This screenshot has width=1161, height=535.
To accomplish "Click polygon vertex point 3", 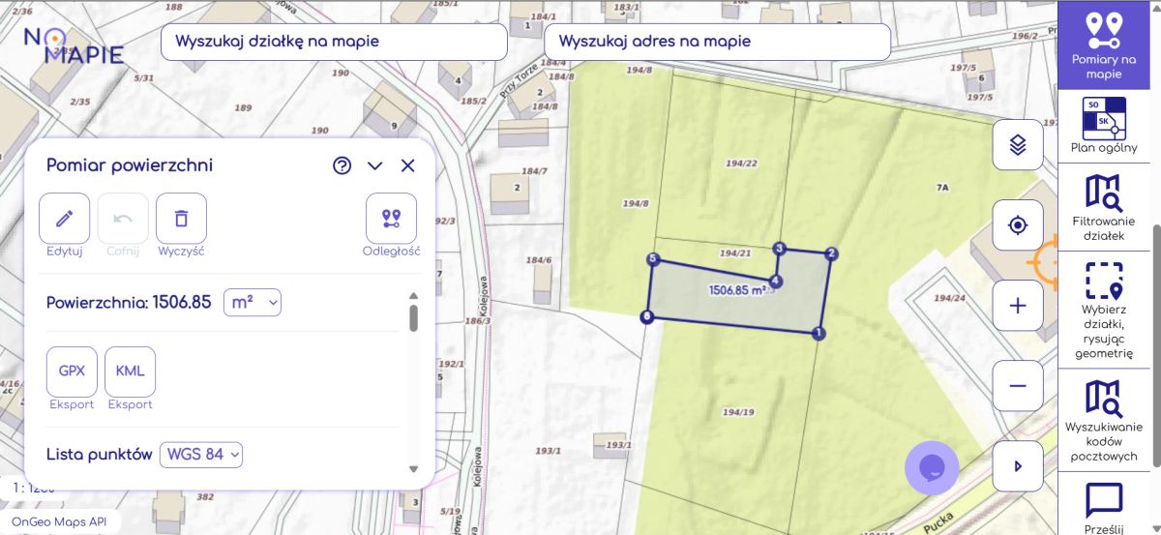I will click(x=780, y=249).
